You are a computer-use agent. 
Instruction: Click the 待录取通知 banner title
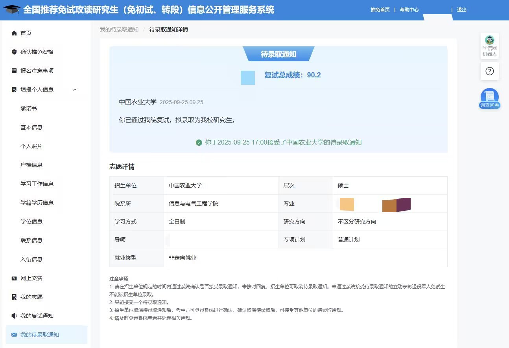pos(278,54)
